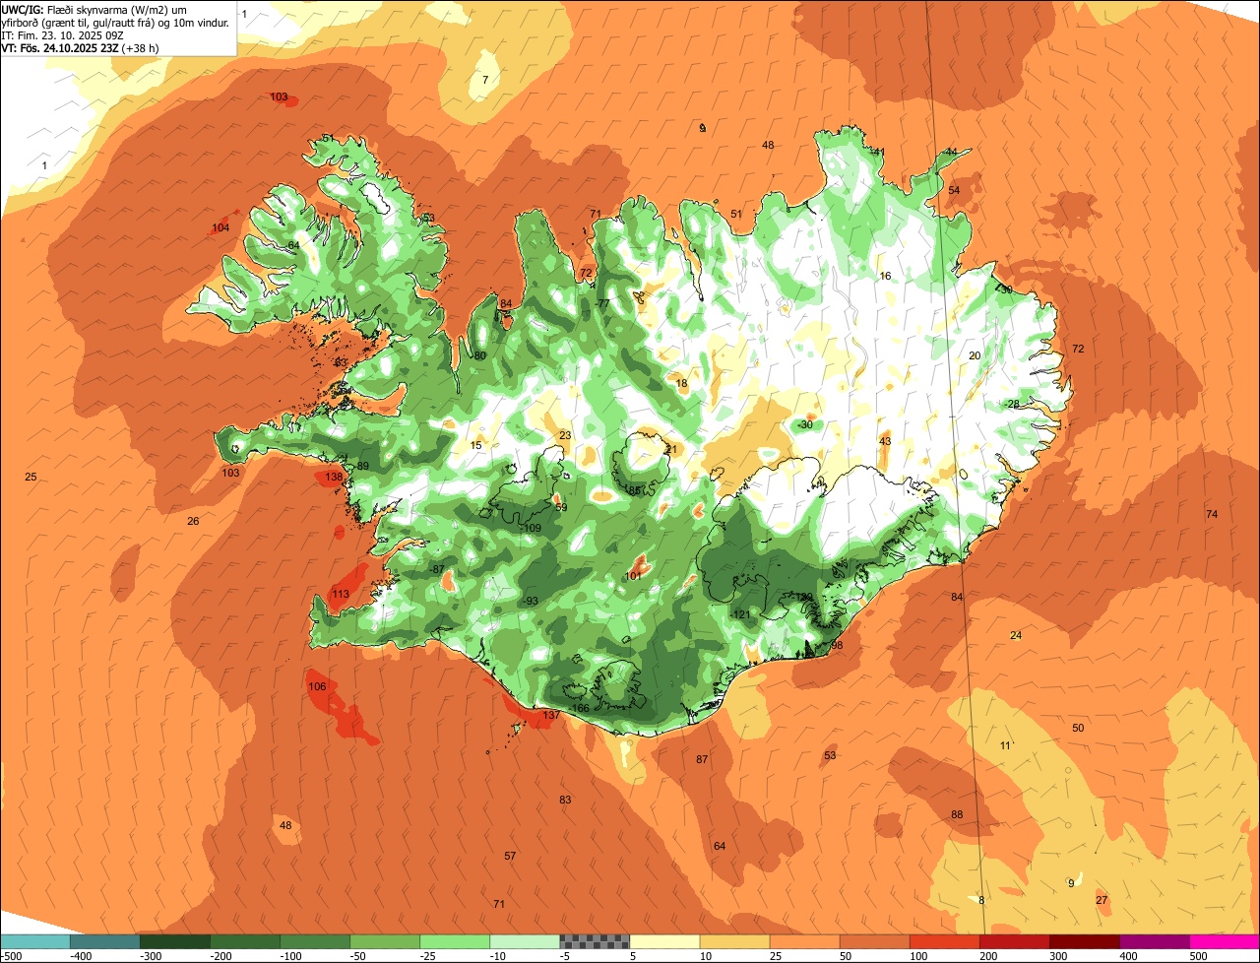The image size is (1260, 963).
Task: Click the '400' legend label
Action: click(x=1128, y=956)
